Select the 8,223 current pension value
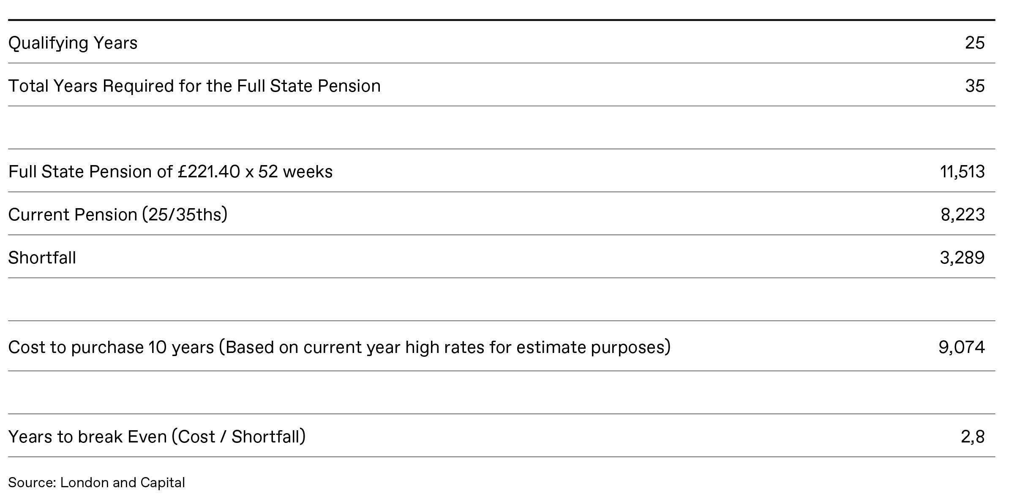The width and height of the screenshot is (1017, 502). (963, 215)
